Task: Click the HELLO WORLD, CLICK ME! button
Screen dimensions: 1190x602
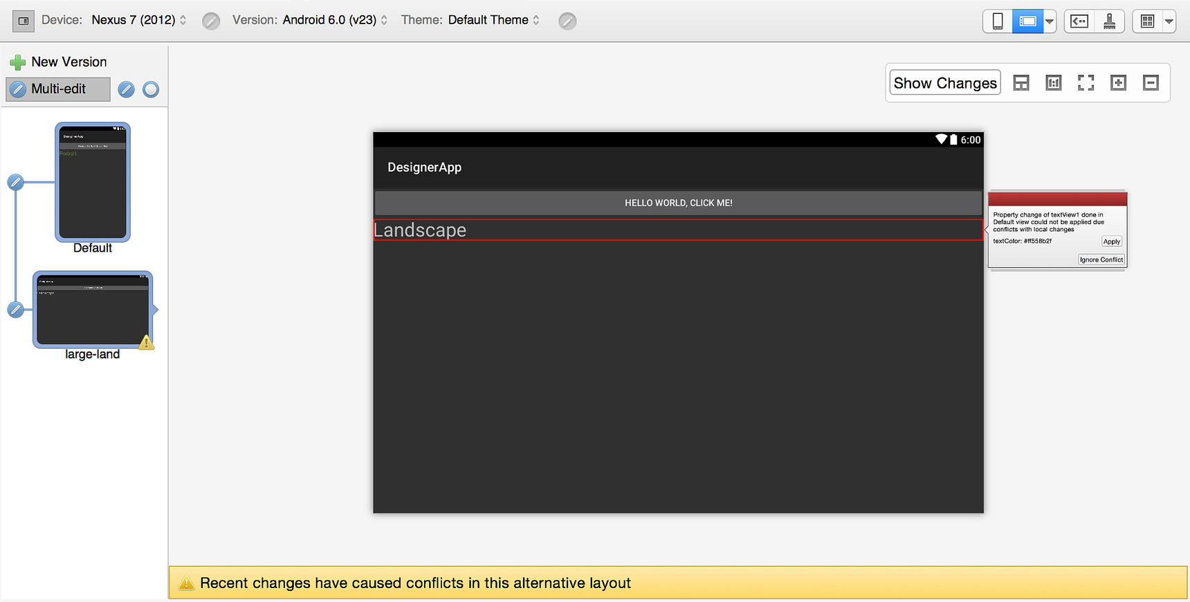Action: [x=678, y=203]
